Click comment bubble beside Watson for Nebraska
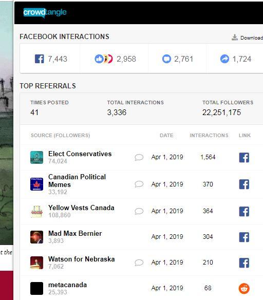263x300 pixels. point(139,262)
